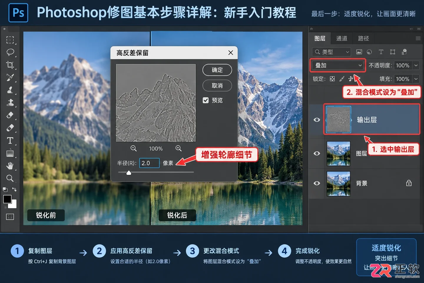Viewport: 424px width, 283px height.
Task: Click the foreground black color swatch
Action: 7,199
